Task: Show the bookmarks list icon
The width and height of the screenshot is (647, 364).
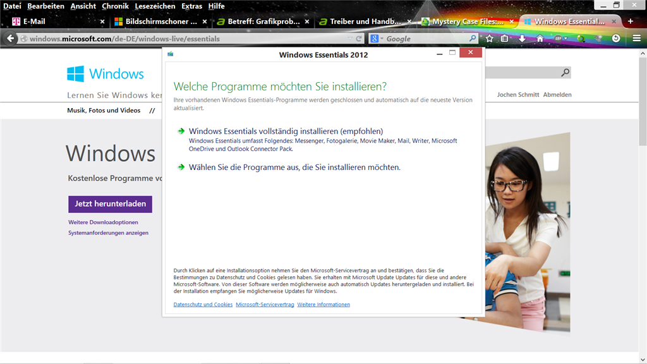Action: coord(505,39)
